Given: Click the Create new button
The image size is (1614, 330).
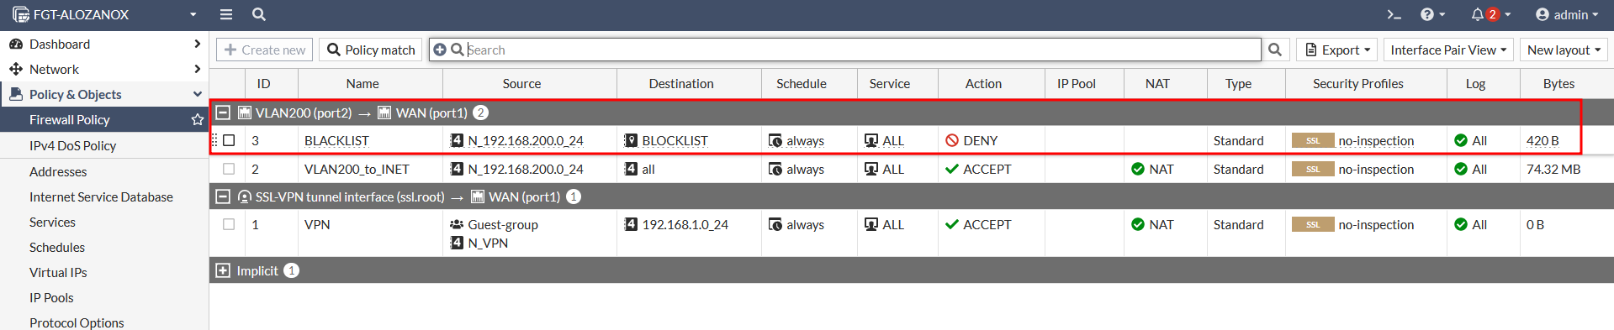Looking at the screenshot, I should coord(265,50).
